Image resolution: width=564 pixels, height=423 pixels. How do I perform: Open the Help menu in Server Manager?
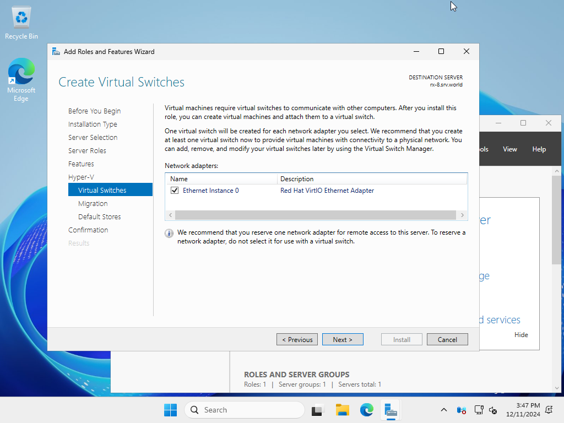(539, 149)
